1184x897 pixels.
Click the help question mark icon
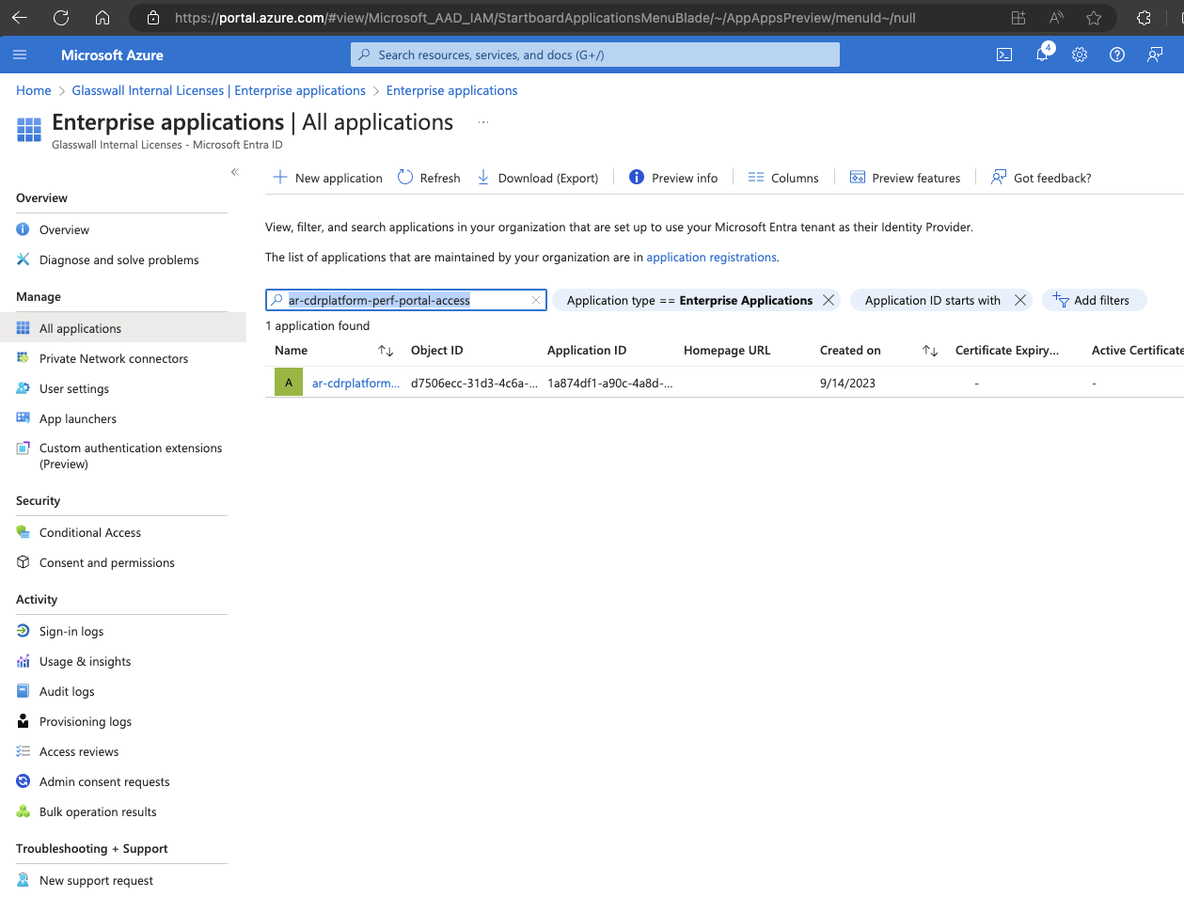pos(1117,55)
